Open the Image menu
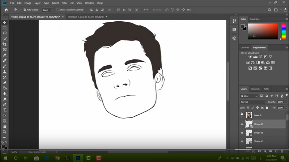The width and height of the screenshot is (289, 162). point(28,3)
